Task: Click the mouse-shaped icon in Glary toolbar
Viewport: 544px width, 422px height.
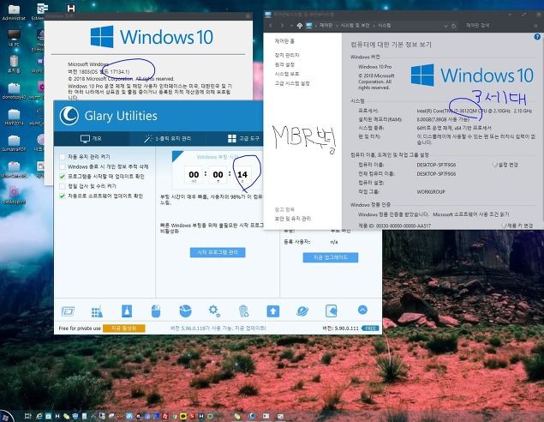Action: pyautogui.click(x=156, y=310)
